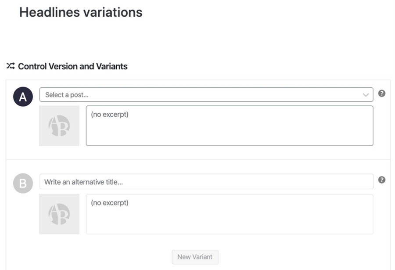
Task: Expand the Select a post chevron arrow
Action: click(366, 95)
